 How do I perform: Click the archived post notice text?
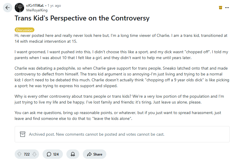(x=97, y=134)
